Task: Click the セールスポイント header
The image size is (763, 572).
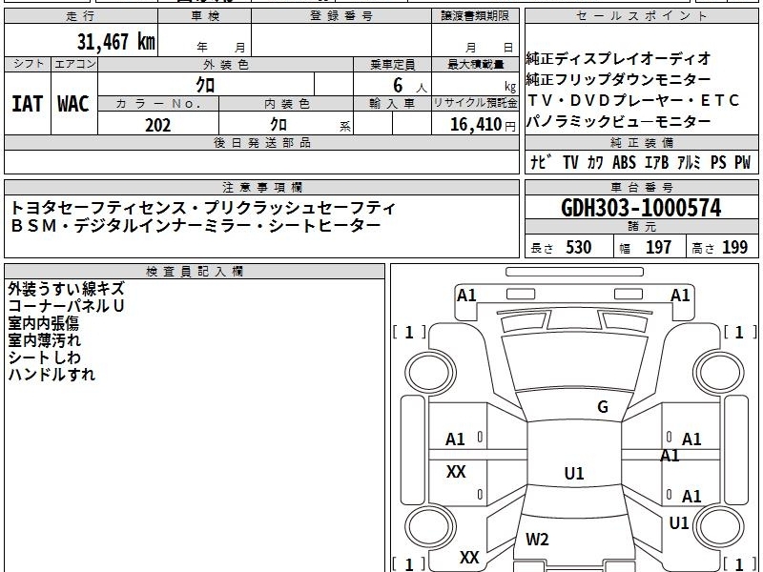Action: (641, 16)
